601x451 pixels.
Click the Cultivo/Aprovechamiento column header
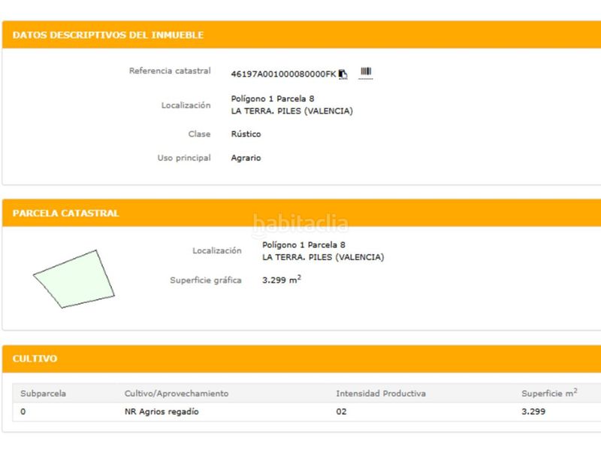pyautogui.click(x=176, y=393)
